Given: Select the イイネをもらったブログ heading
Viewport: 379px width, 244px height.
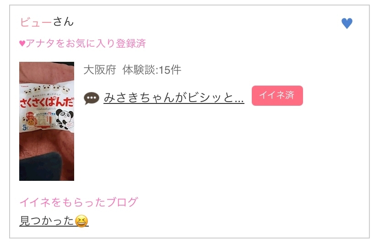Looking at the screenshot, I should click(x=79, y=202).
